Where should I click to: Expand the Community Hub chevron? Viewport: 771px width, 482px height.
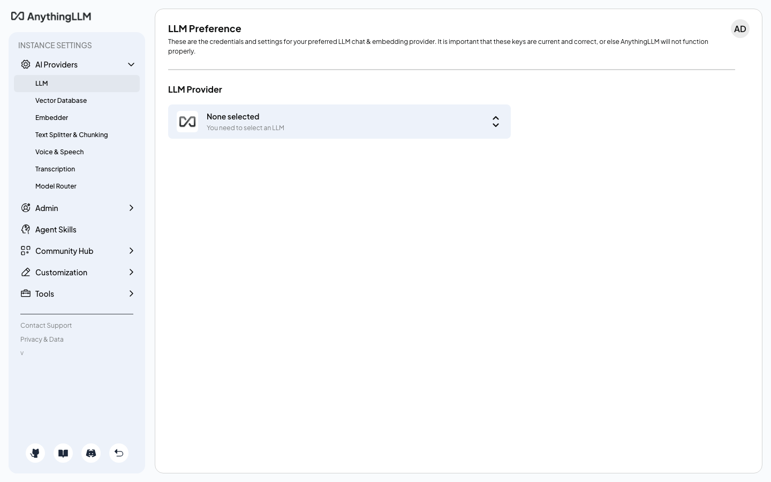pos(131,251)
